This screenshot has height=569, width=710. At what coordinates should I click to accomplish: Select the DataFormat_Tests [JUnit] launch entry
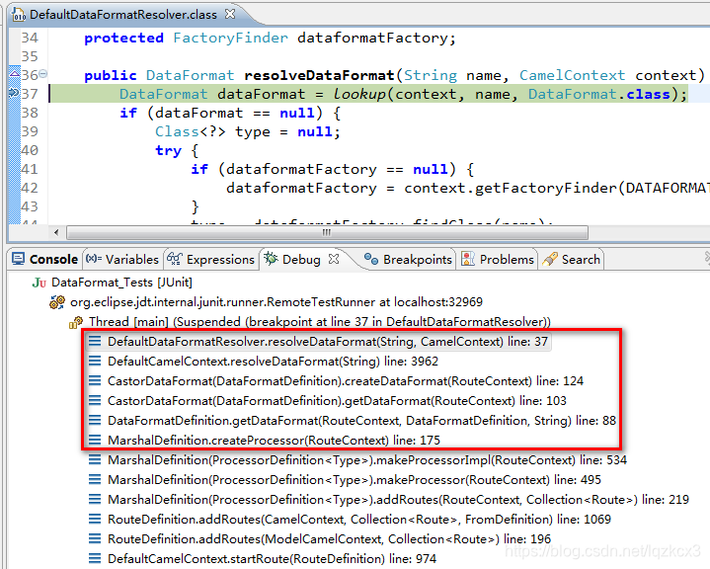(121, 283)
